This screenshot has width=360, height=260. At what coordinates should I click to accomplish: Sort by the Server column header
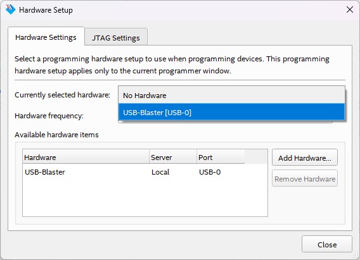click(173, 157)
